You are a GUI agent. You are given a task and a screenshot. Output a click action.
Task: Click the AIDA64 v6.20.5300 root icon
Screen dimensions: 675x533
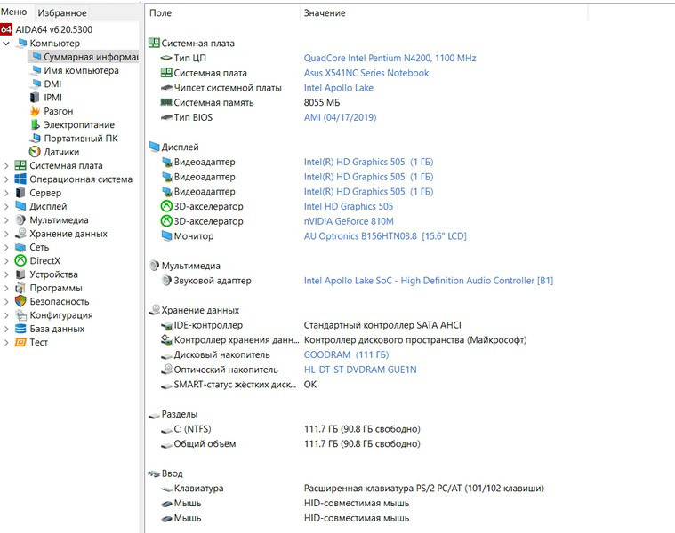pyautogui.click(x=6, y=29)
